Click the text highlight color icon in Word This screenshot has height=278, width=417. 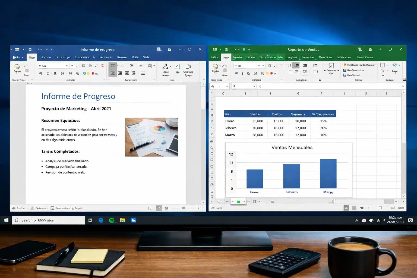(88, 73)
